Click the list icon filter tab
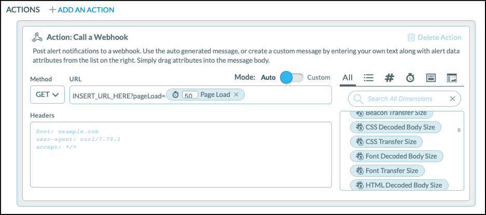Image resolution: width=486 pixels, height=215 pixels. tap(369, 78)
